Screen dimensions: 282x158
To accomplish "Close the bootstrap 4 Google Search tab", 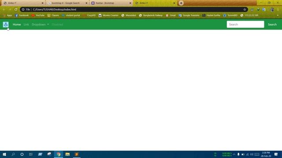I will [x=86, y=3].
